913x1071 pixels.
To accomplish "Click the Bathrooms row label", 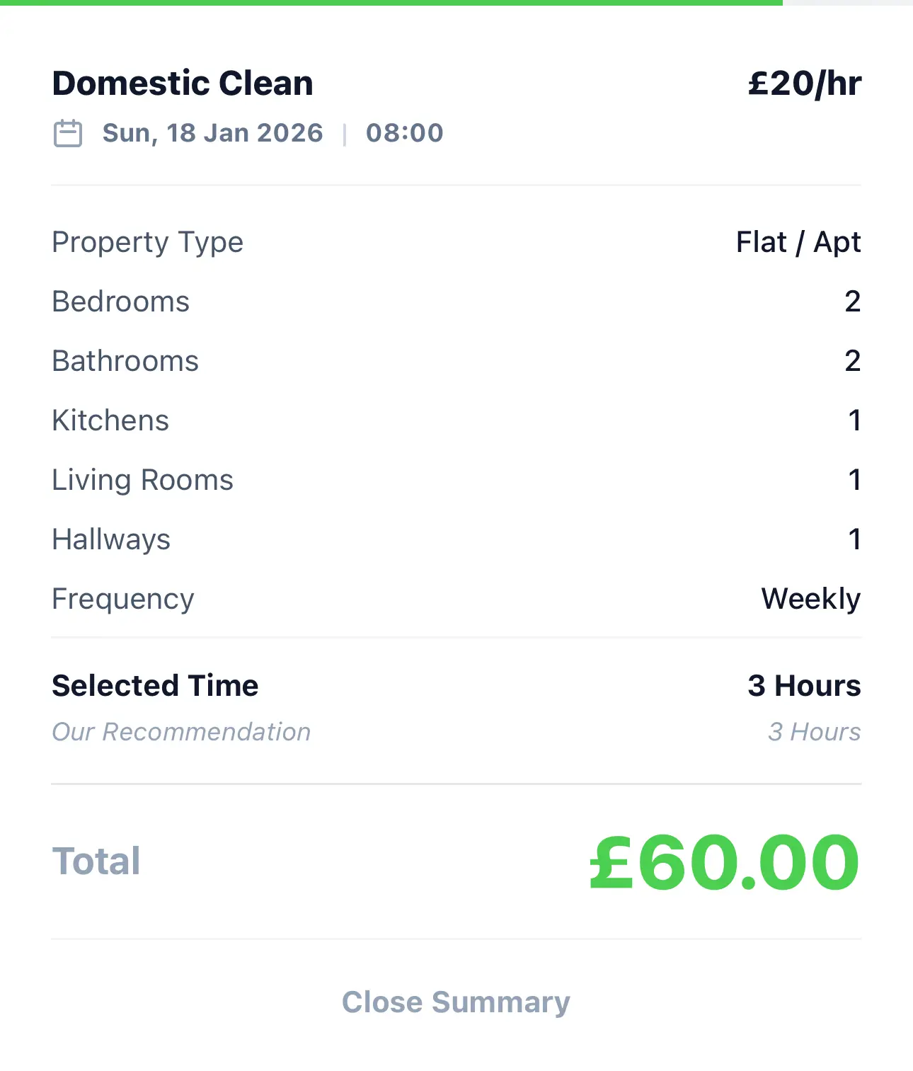I will click(125, 361).
